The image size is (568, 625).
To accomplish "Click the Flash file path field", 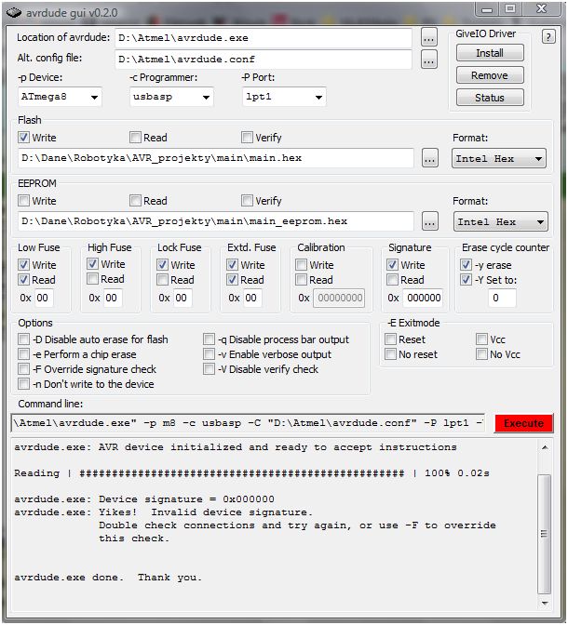I will tap(216, 158).
